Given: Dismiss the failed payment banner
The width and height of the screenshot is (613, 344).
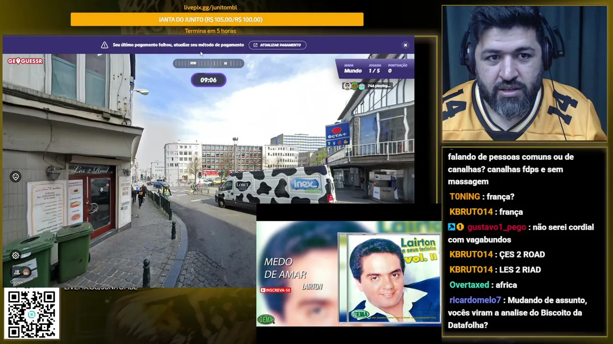Looking at the screenshot, I should click(405, 45).
